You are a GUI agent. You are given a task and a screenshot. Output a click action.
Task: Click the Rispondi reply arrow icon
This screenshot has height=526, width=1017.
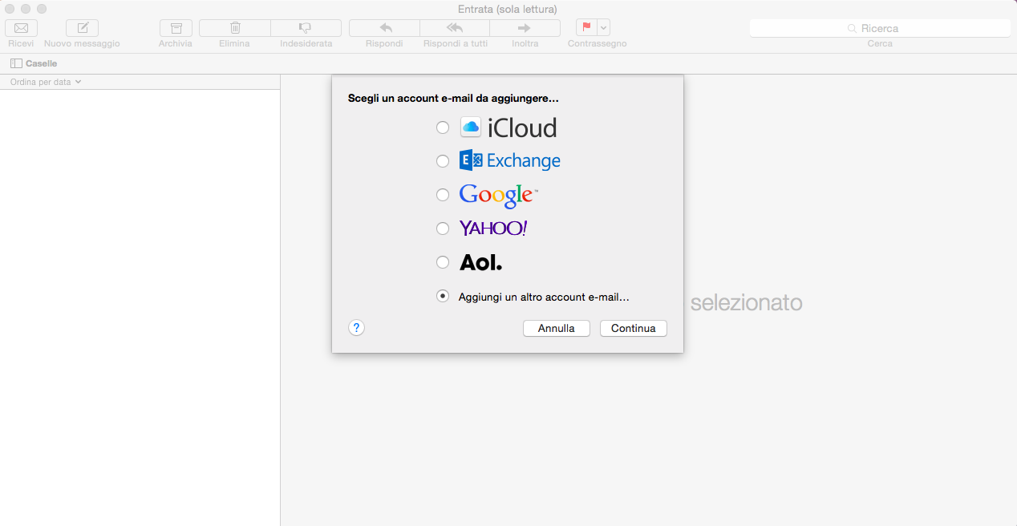point(384,28)
